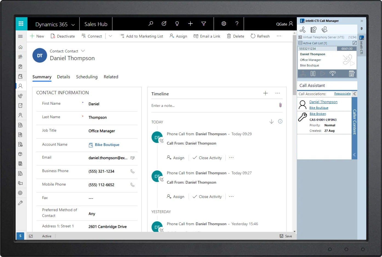Viewport: 382px width, 257px height.
Task: Click the end call icon in intelli-CTI
Action: tap(333, 74)
